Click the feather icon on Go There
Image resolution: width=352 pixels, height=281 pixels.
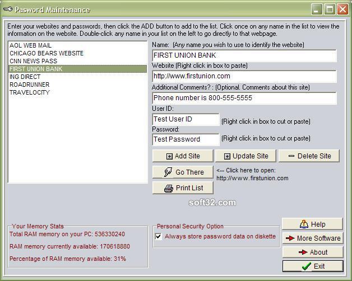(168, 172)
